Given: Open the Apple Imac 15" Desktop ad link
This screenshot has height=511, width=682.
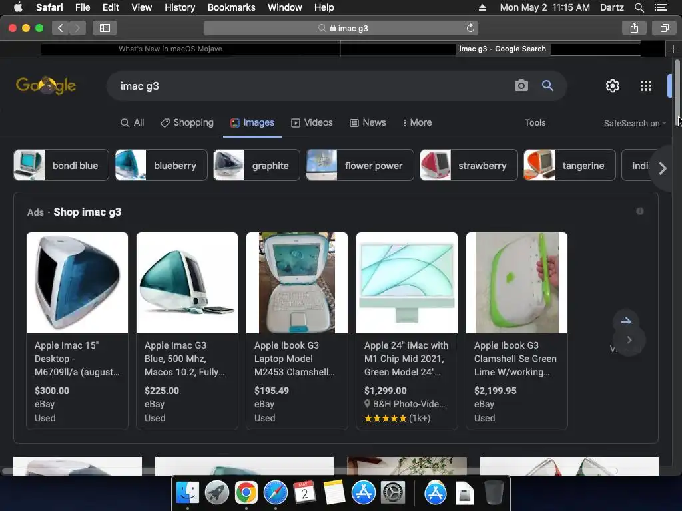Looking at the screenshot, I should pos(77,359).
